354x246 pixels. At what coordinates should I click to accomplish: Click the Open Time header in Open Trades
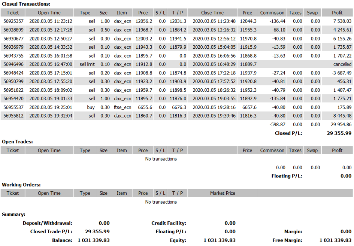coord(49,150)
